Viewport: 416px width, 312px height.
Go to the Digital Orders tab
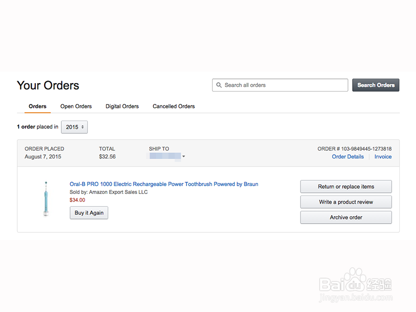click(x=122, y=107)
